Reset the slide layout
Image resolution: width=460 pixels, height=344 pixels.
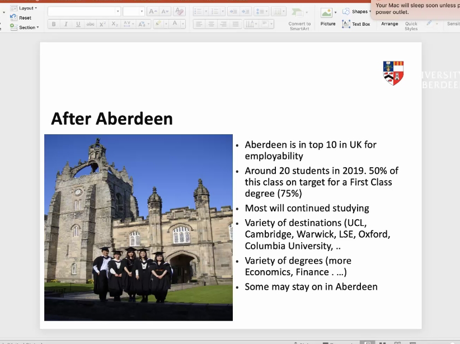point(25,18)
